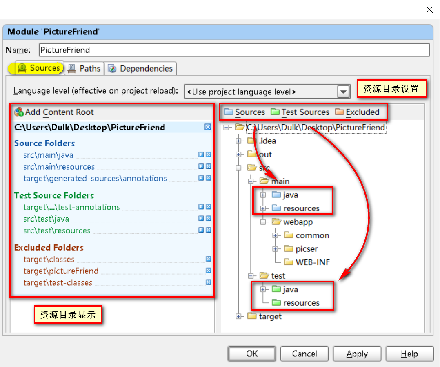
Task: Unmark src\main\java source folder
Action: click(x=208, y=154)
